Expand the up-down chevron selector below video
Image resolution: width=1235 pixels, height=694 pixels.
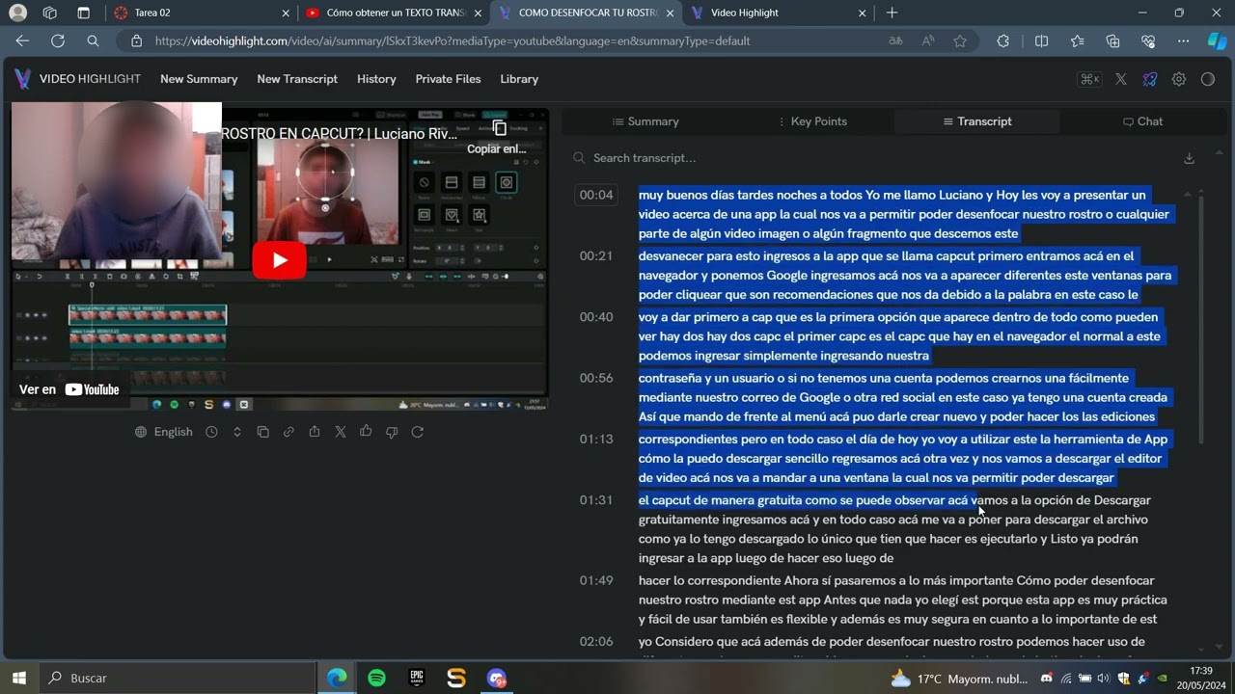(237, 432)
